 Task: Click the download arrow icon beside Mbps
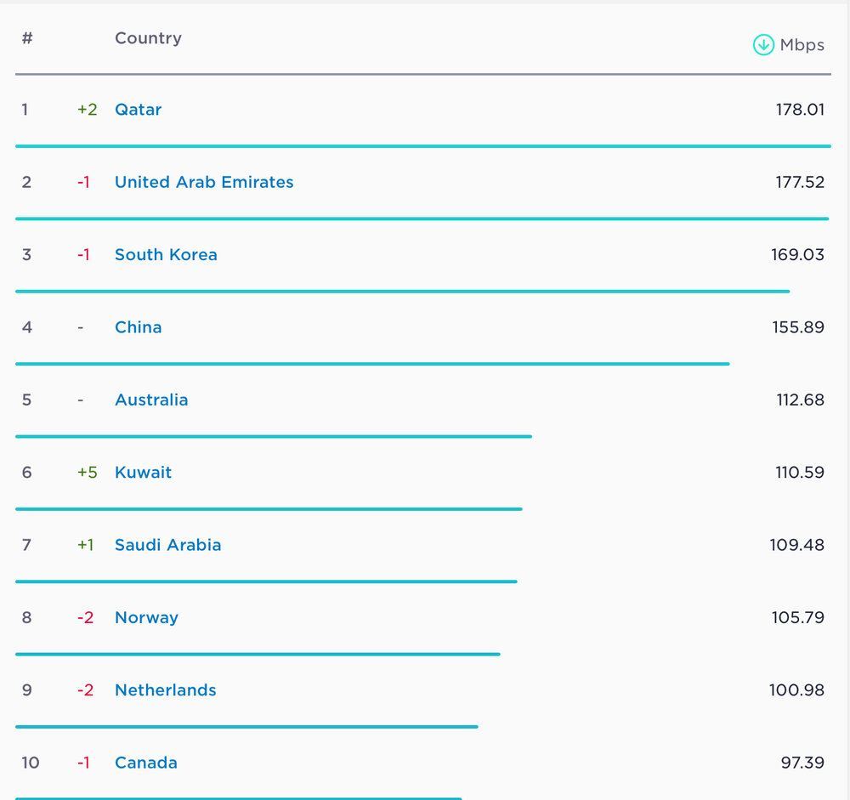[762, 45]
